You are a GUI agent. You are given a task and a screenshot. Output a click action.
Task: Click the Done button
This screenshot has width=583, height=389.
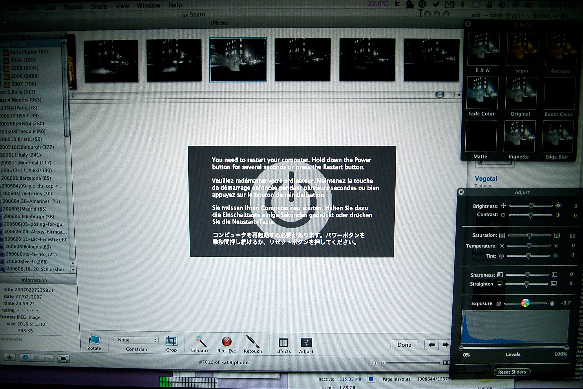[x=404, y=345]
